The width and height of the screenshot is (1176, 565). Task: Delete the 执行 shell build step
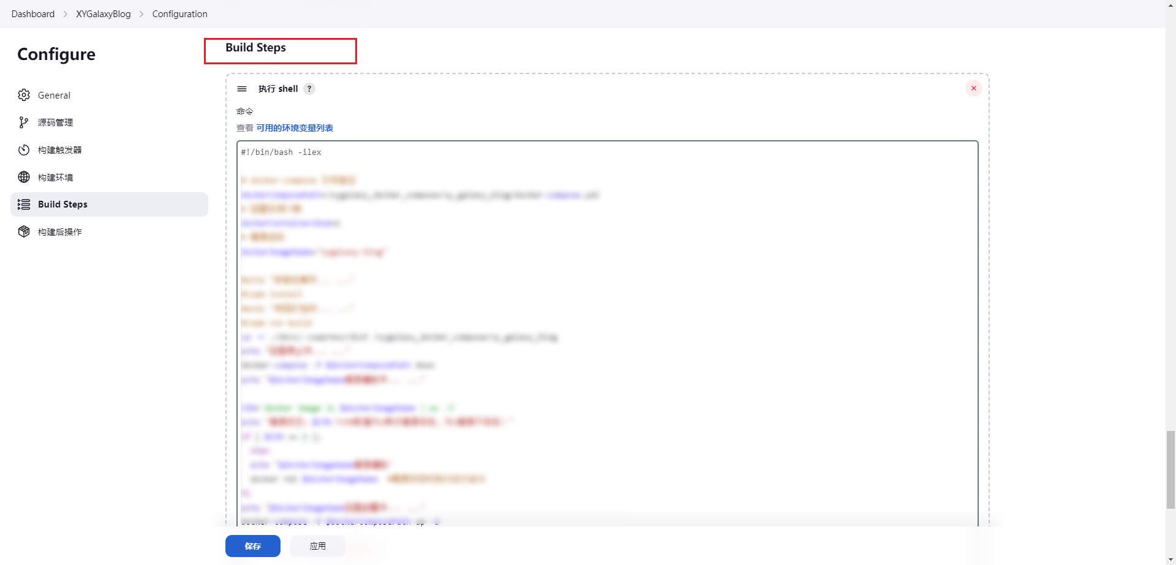pos(973,88)
